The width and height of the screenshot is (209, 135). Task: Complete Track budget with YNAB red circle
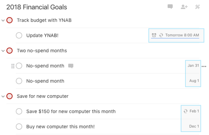9,20
